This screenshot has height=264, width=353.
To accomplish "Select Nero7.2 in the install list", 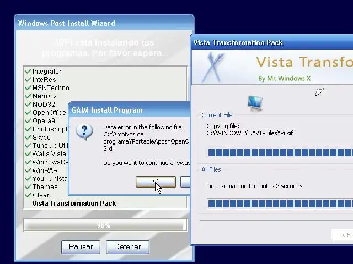I will pyautogui.click(x=45, y=96).
